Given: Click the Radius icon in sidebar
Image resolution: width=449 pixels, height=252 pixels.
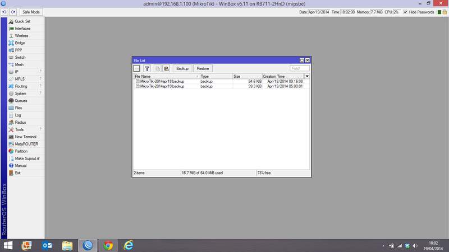Looking at the screenshot, I should (x=11, y=122).
